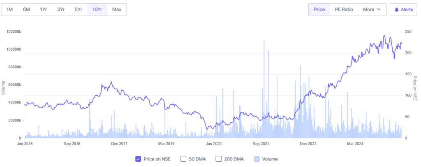This screenshot has height=167, width=421.
Task: Click the chevron arrow beside More
Action: tap(379, 9)
